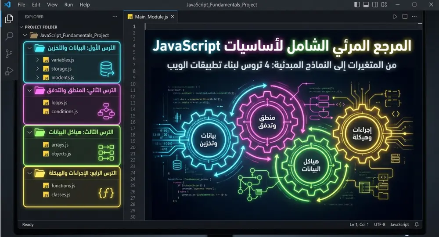Click the cyan gear graphic in editor
Viewport: 439px width, 237px height.
coord(208,139)
